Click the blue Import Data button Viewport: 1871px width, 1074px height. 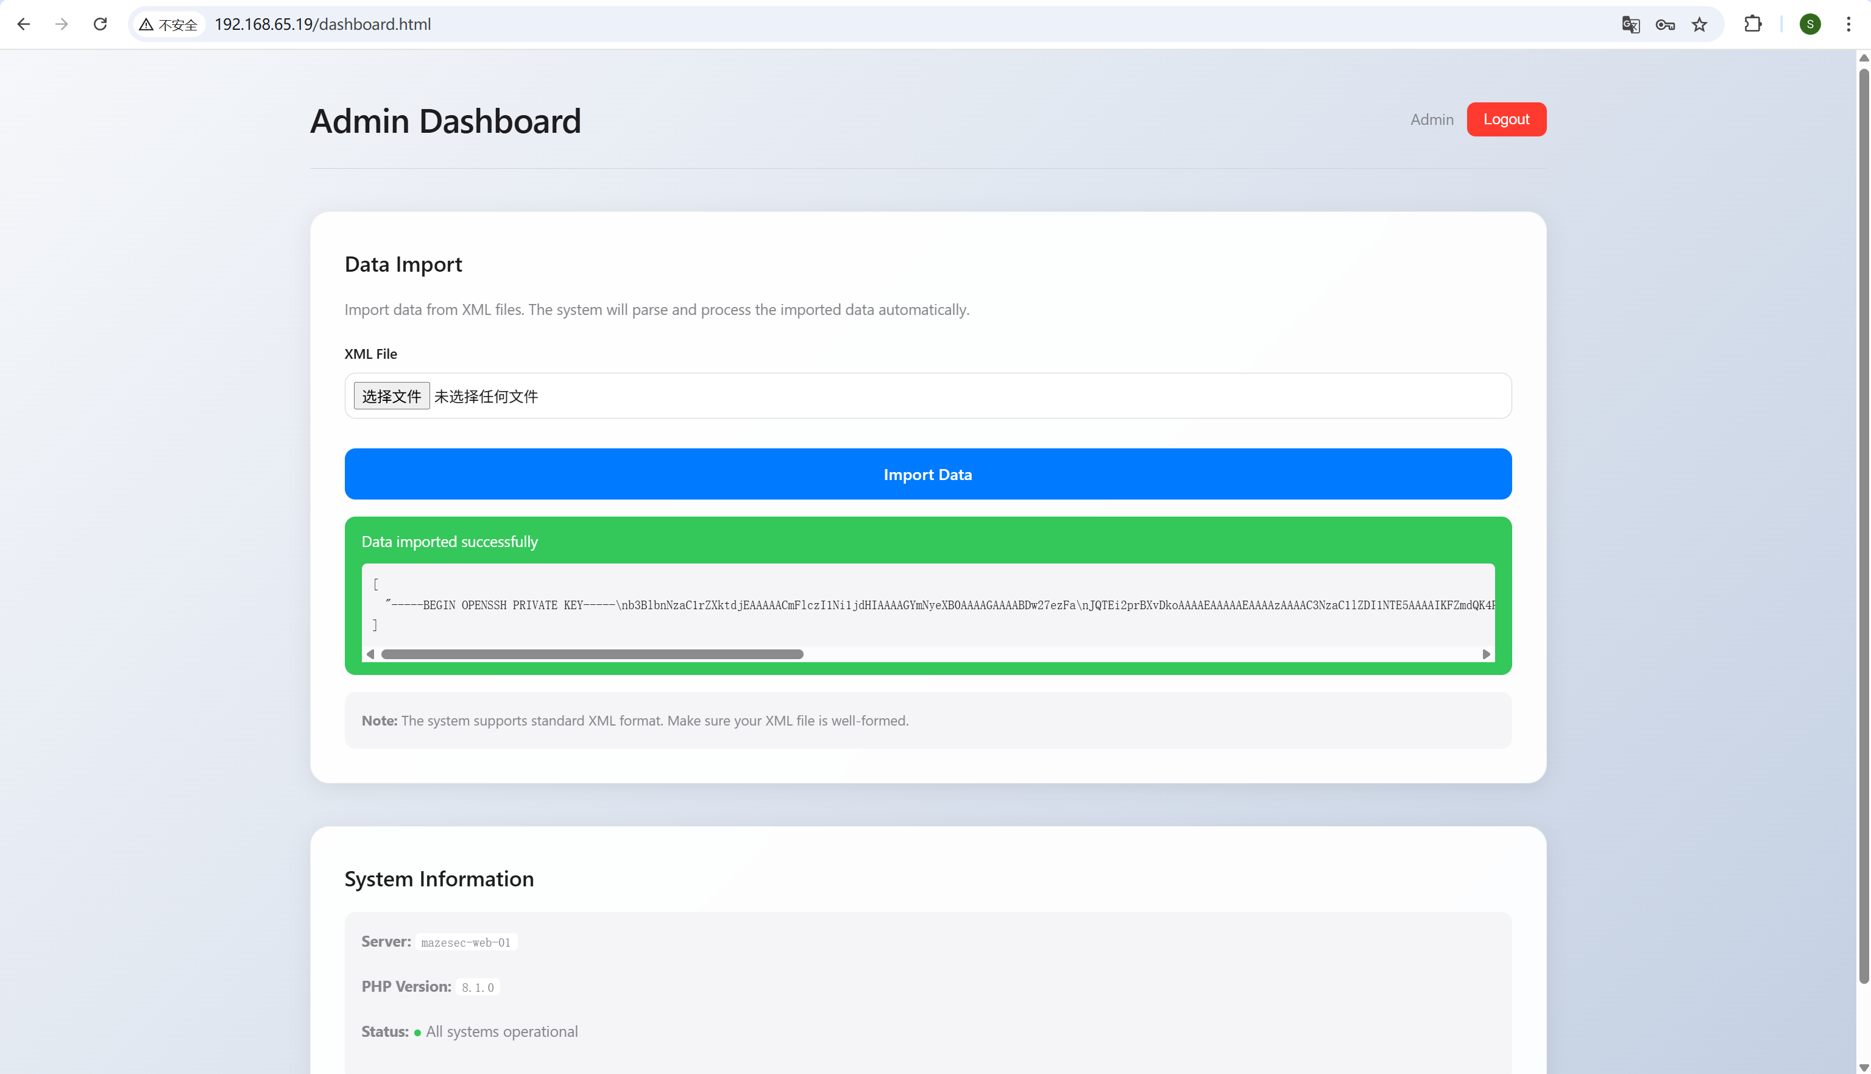coord(927,475)
